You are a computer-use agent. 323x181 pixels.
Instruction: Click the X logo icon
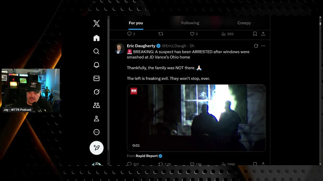(x=96, y=24)
